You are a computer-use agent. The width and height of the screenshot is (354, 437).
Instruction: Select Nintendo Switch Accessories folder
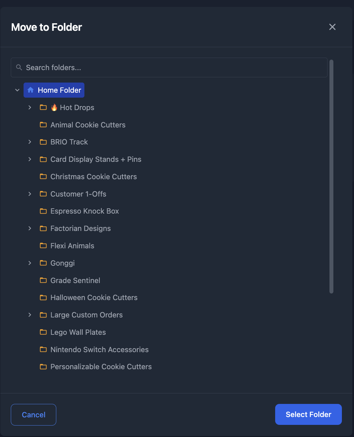(99, 350)
